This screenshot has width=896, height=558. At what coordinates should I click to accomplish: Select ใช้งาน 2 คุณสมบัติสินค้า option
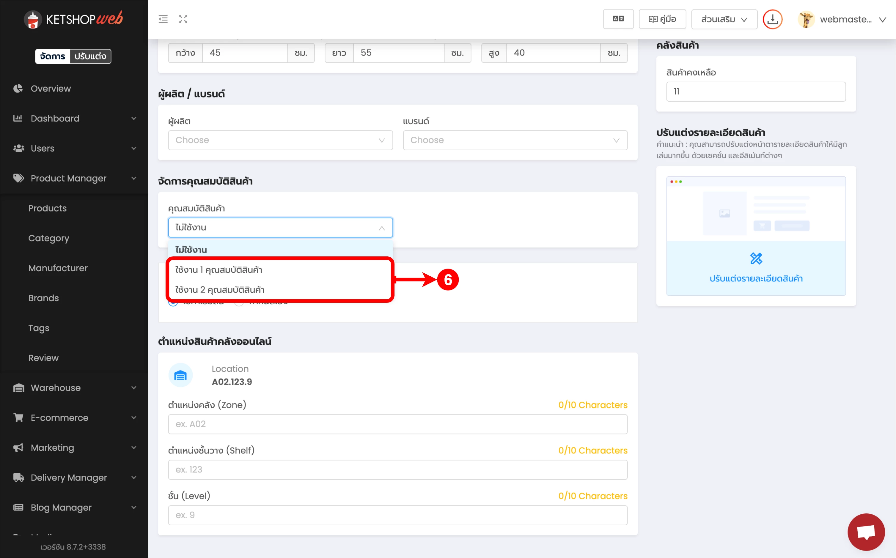point(220,290)
